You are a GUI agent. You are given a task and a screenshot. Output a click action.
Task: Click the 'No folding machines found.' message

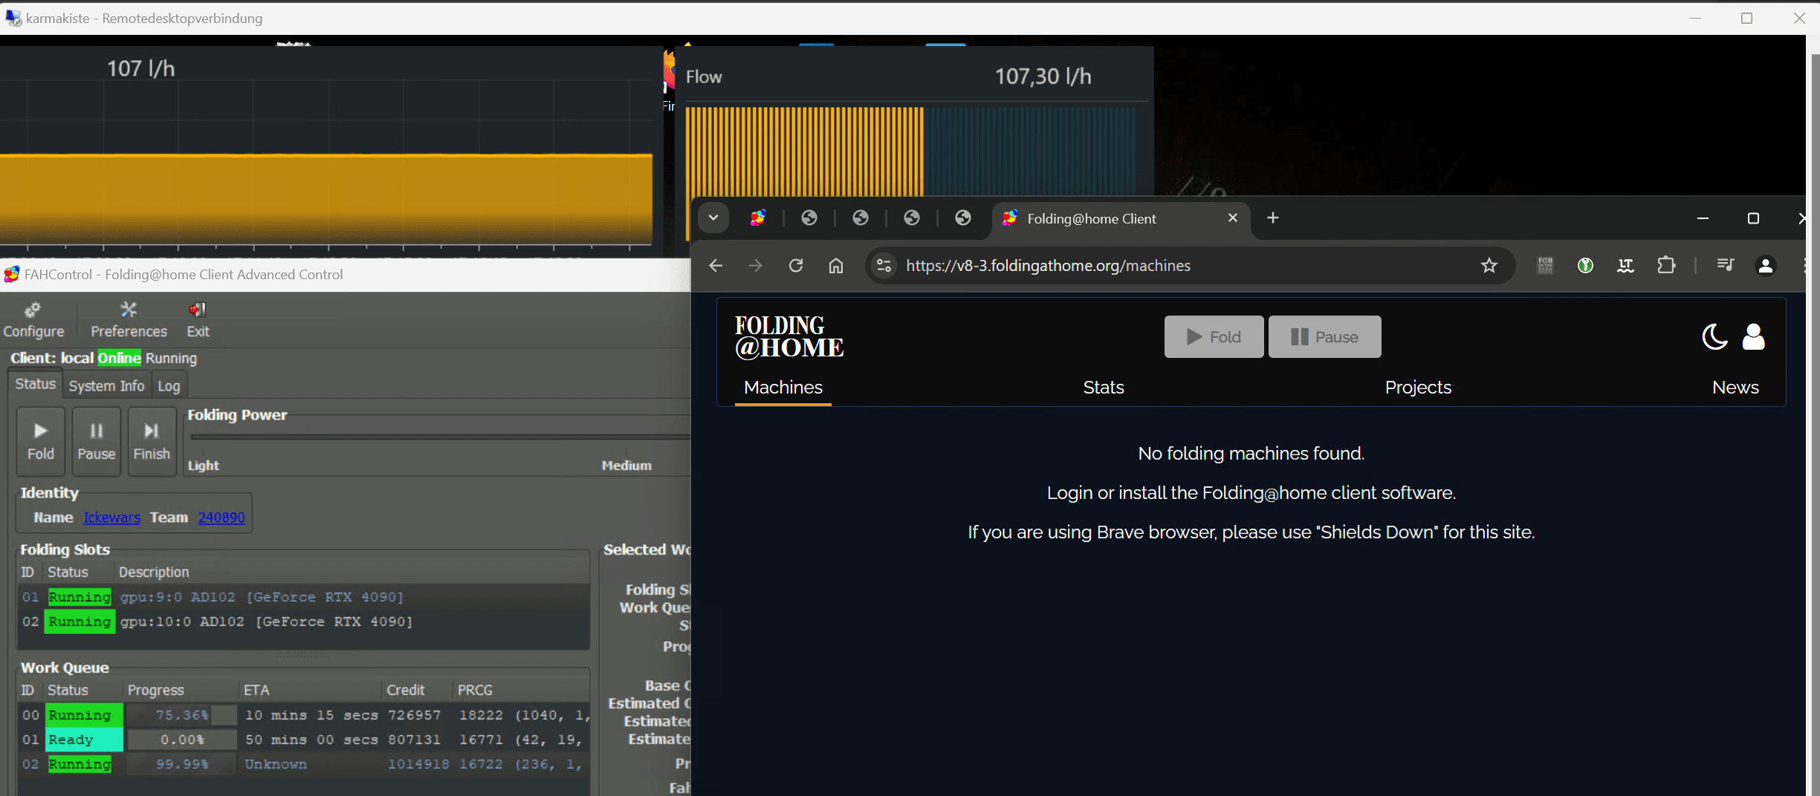pyautogui.click(x=1251, y=454)
